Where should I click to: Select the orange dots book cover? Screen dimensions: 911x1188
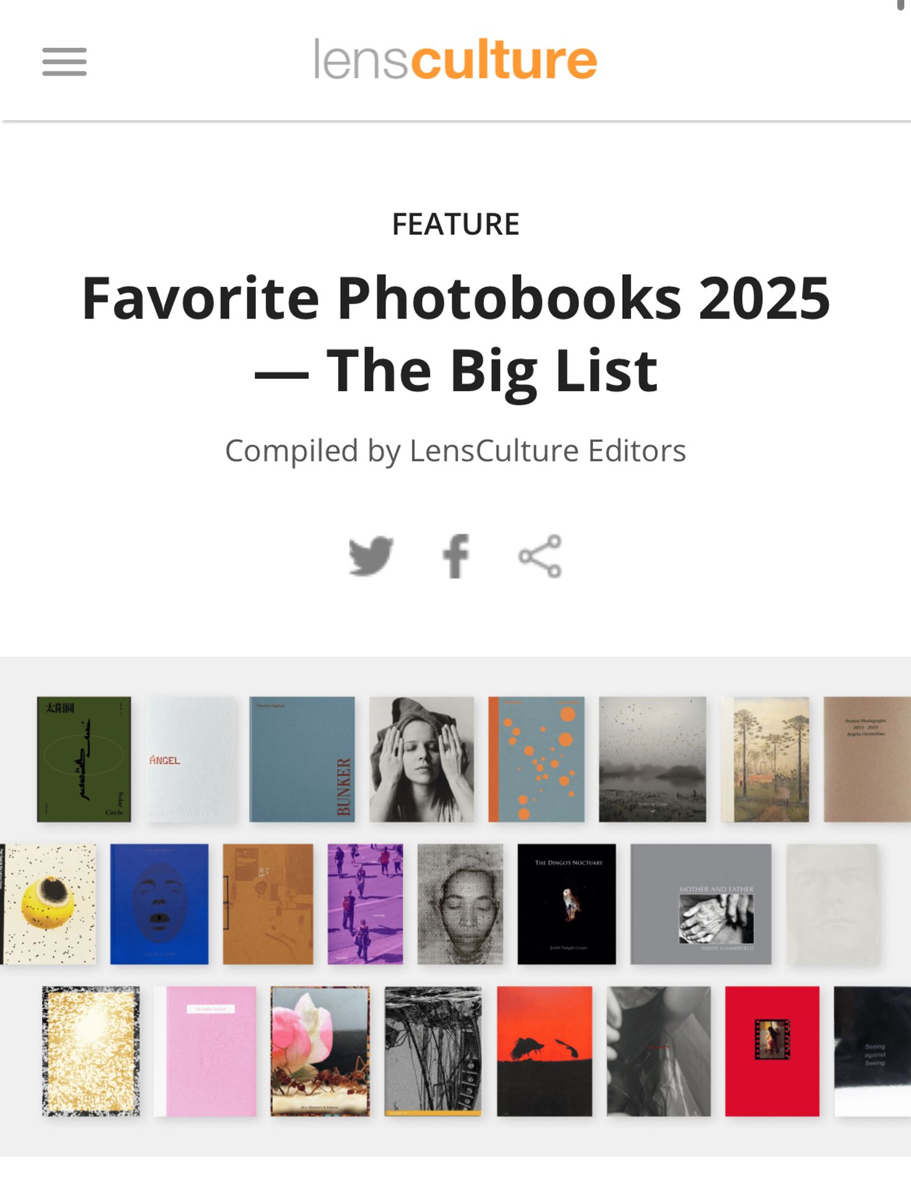tap(536, 759)
